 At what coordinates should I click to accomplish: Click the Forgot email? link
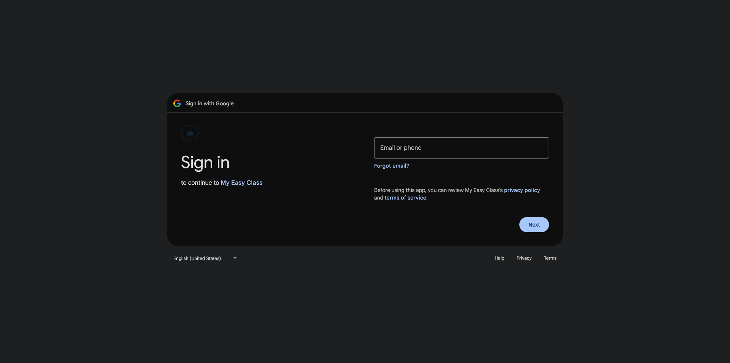pos(391,166)
